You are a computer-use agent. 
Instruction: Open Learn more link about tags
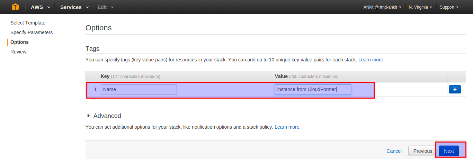pyautogui.click(x=371, y=60)
